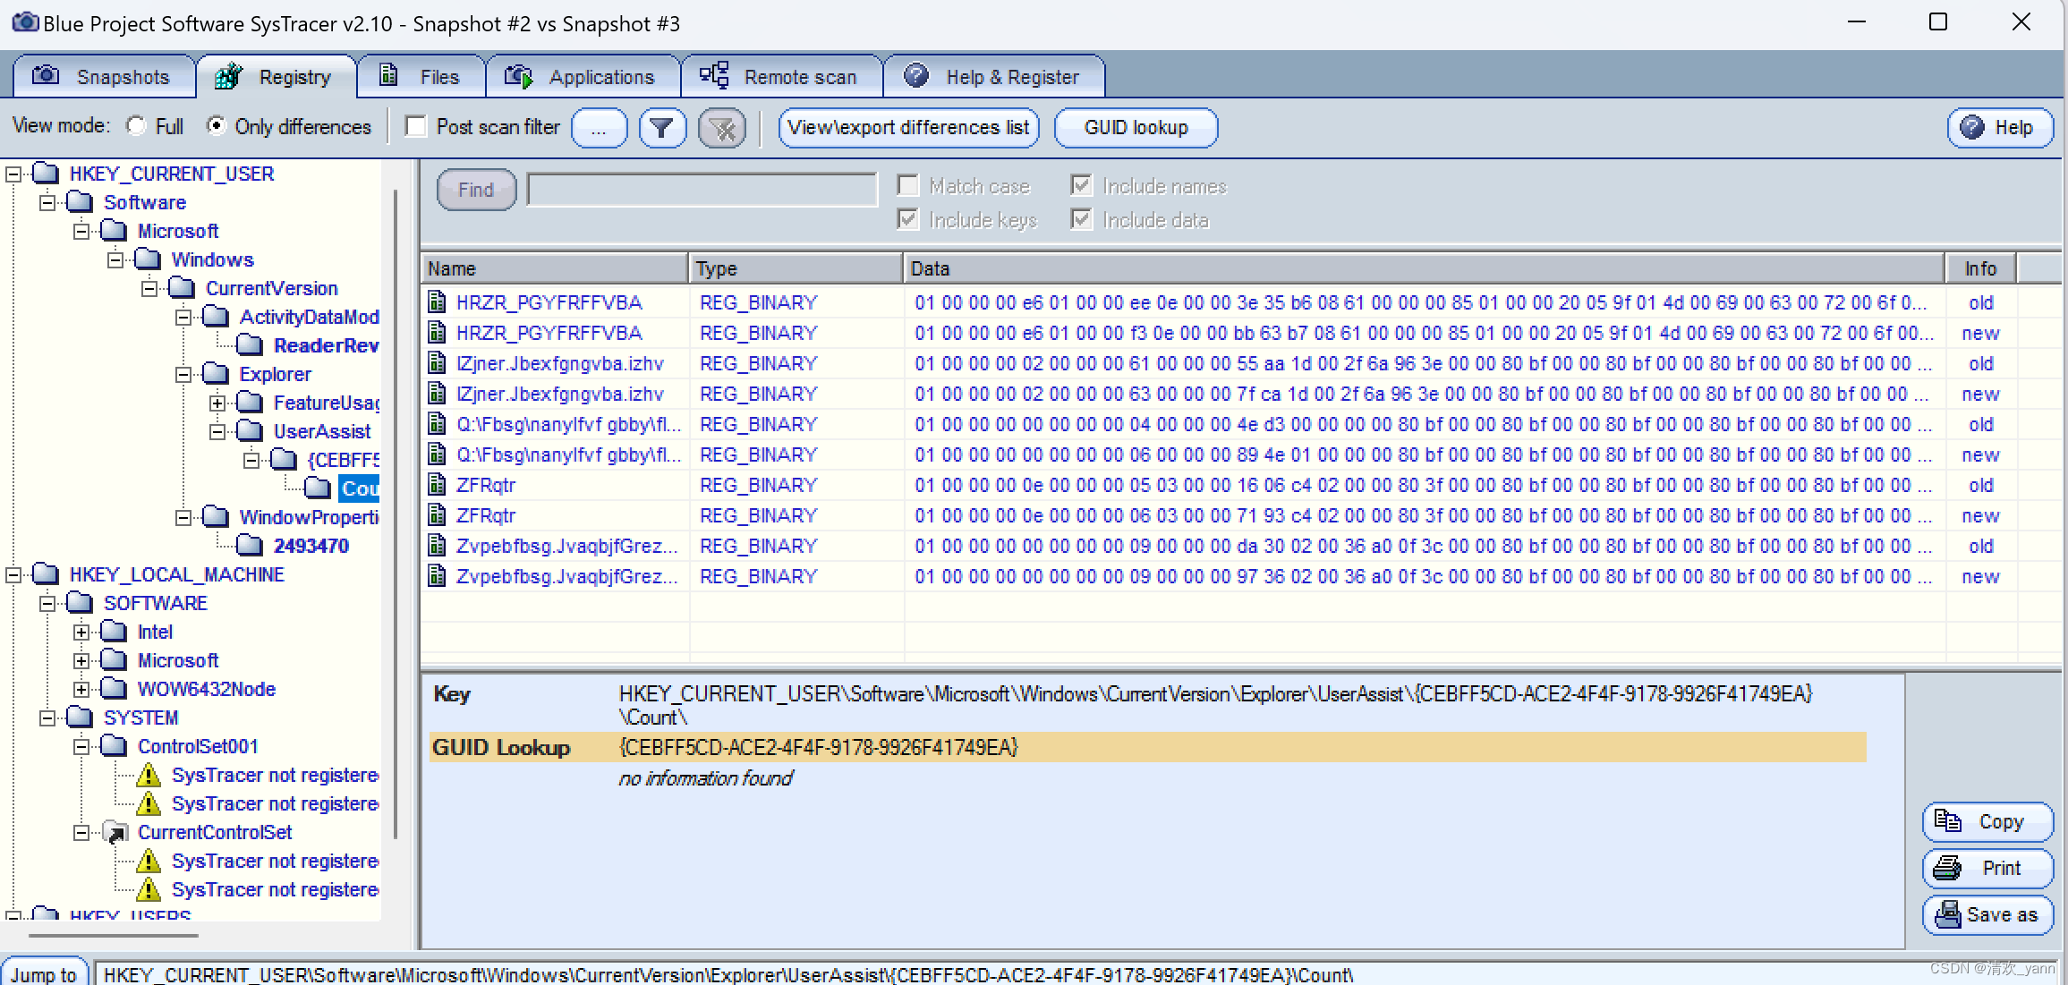The height and width of the screenshot is (985, 2068).
Task: Click the View\export differences list button
Action: click(x=907, y=126)
